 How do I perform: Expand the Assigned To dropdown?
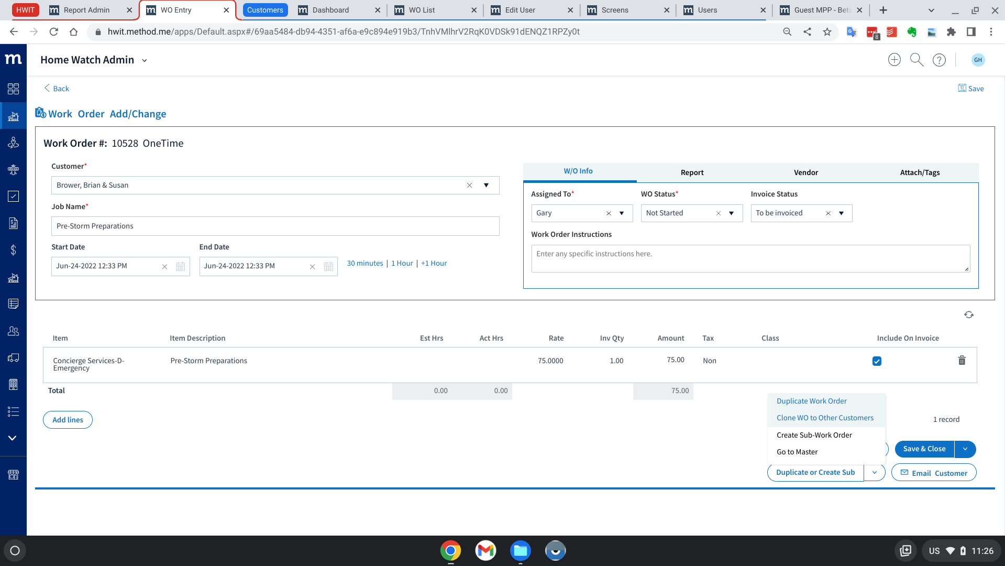622,213
